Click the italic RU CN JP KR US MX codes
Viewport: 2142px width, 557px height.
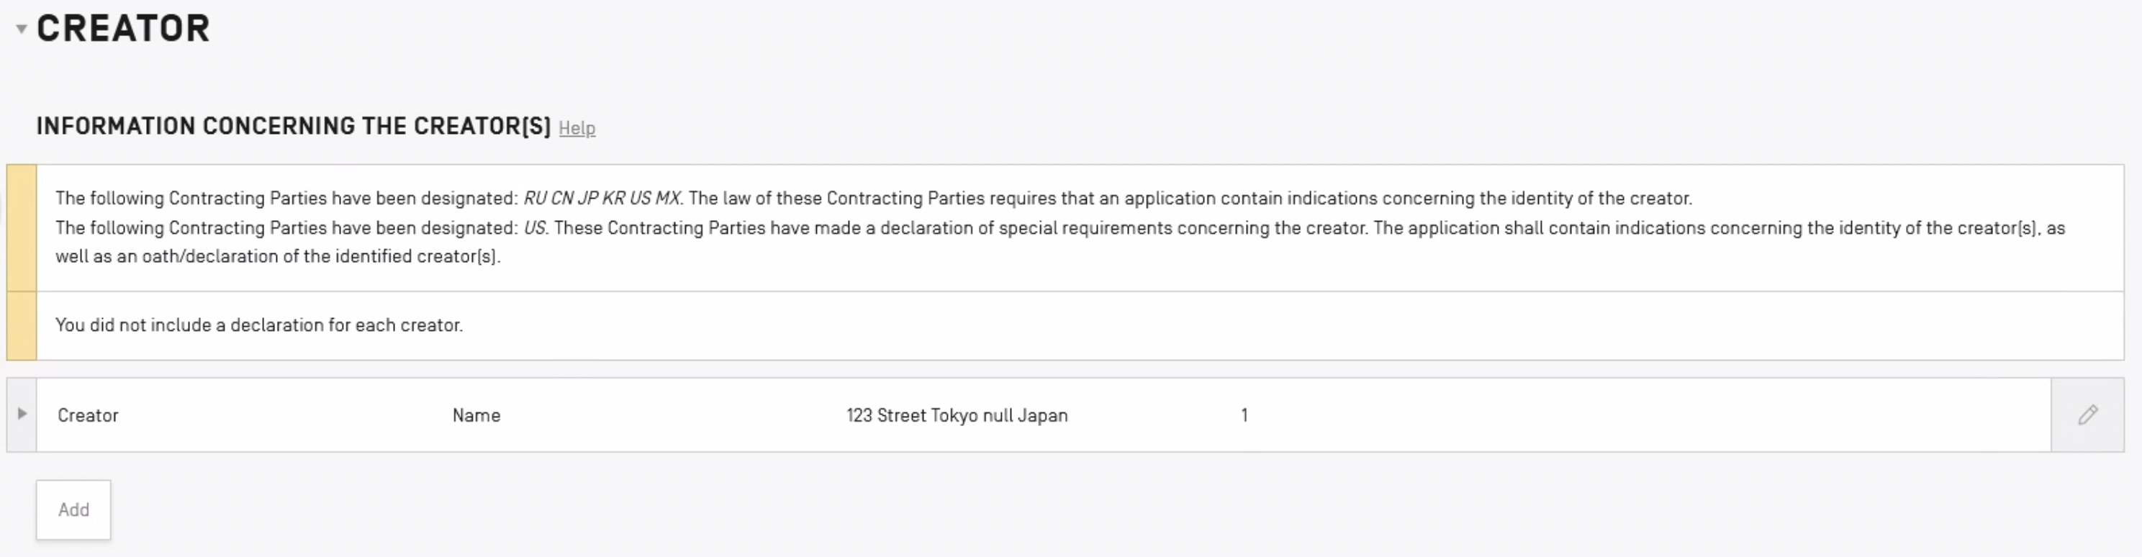(x=601, y=199)
